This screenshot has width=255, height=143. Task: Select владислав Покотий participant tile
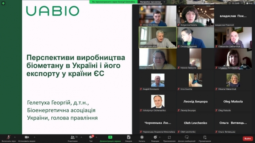coord(233,16)
